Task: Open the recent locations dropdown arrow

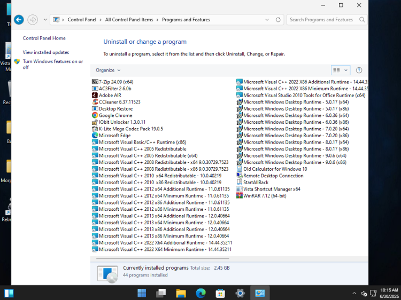Action: coord(45,20)
